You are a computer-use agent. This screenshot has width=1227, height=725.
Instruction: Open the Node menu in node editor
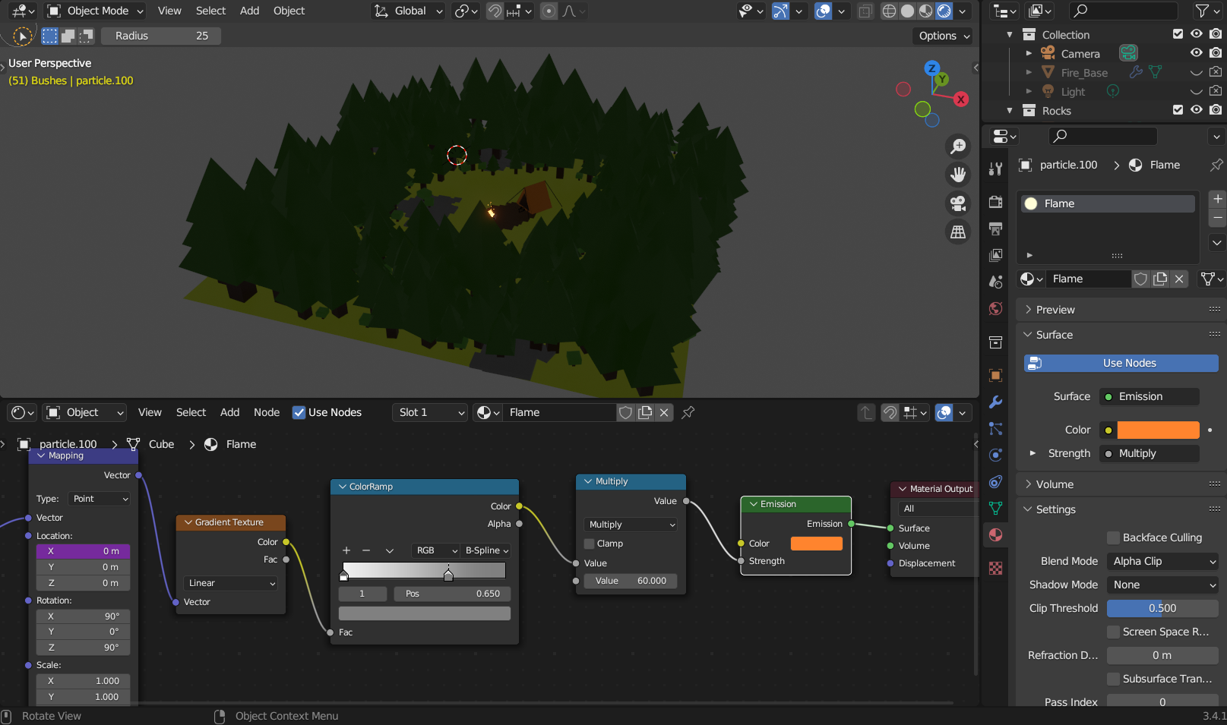coord(266,412)
